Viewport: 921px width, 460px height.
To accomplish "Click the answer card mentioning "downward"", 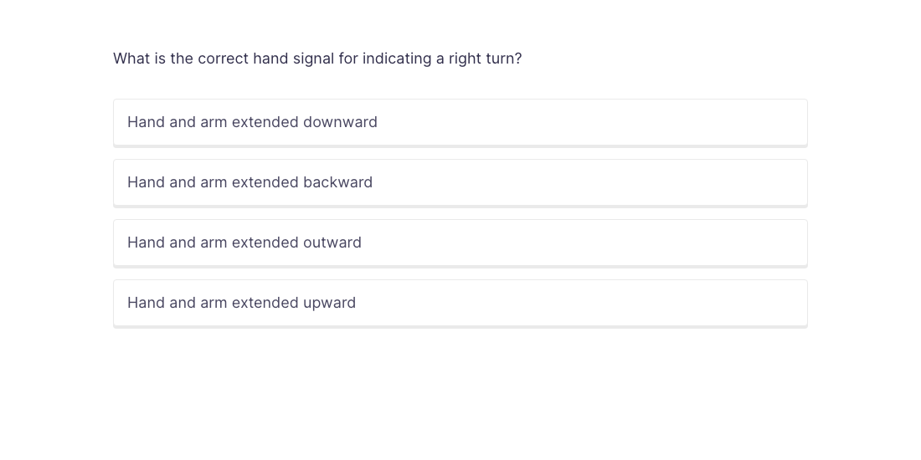I will pyautogui.click(x=460, y=122).
